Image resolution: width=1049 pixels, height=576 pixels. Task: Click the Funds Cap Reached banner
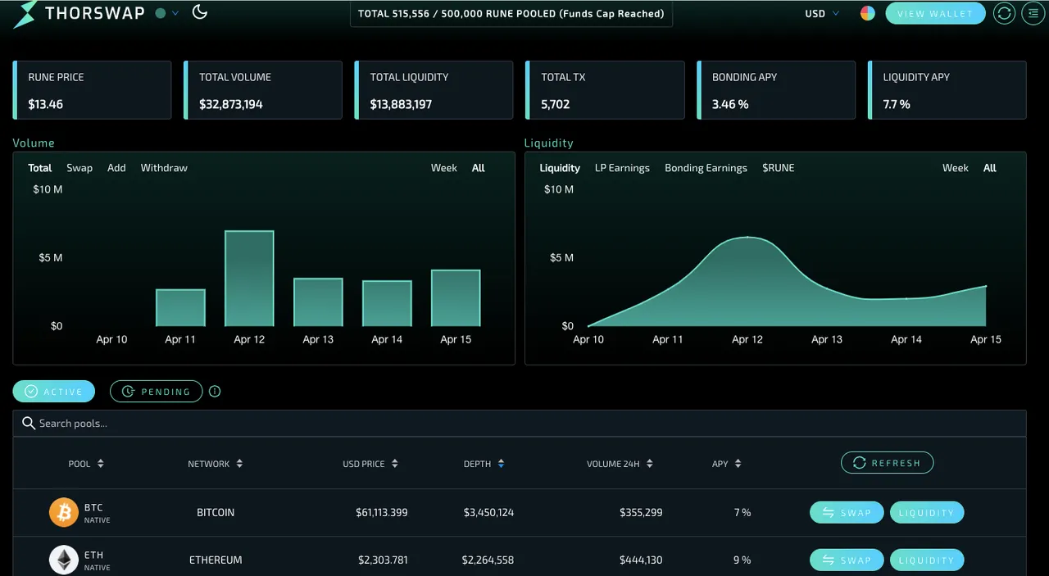[x=511, y=14]
